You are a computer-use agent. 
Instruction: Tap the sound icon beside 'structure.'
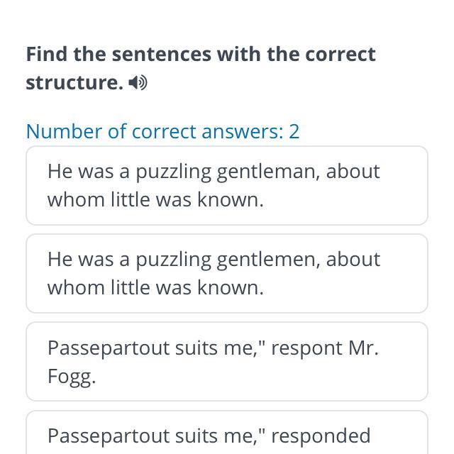click(138, 83)
